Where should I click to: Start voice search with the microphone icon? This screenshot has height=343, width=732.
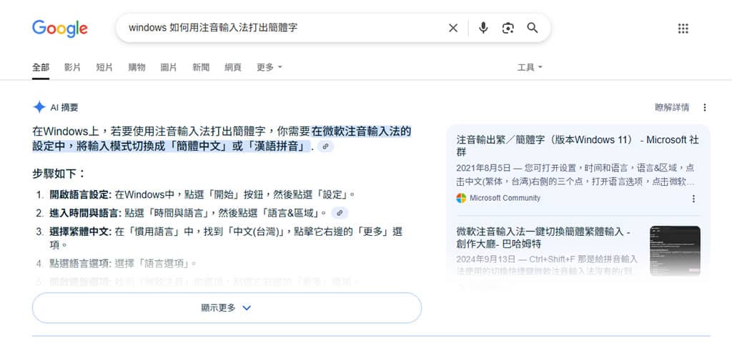pos(483,28)
